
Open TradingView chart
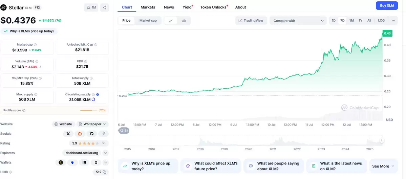pos(251,20)
